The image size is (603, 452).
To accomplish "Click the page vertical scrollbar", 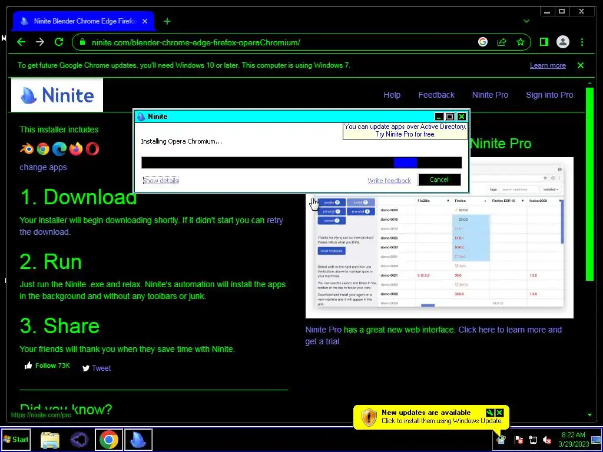I will 589,184.
